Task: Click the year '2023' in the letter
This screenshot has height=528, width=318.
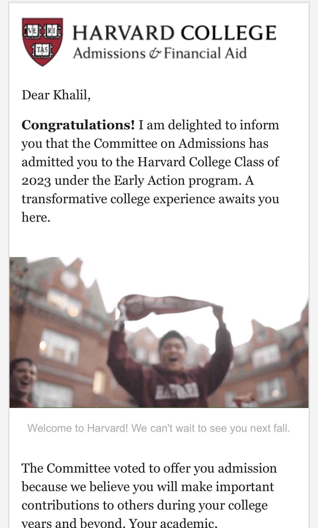Action: click(x=36, y=181)
